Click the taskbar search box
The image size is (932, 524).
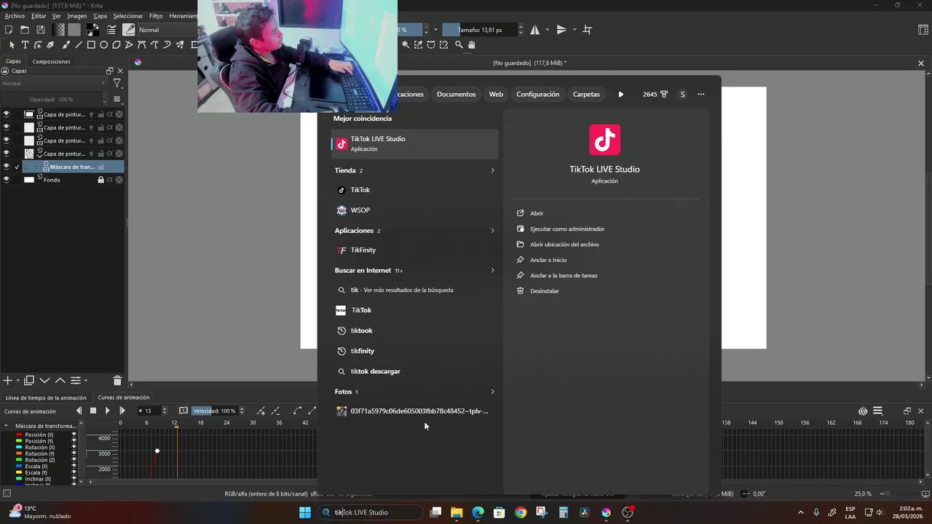click(371, 512)
